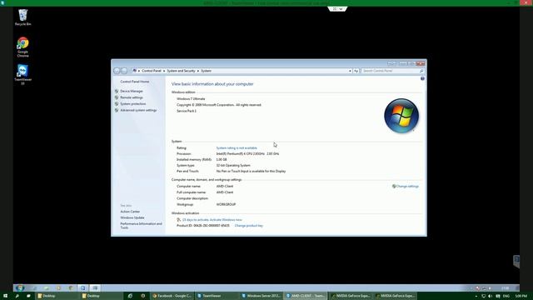Switch to second NVIDIA GeForce Experience taskbar button

click(x=395, y=296)
